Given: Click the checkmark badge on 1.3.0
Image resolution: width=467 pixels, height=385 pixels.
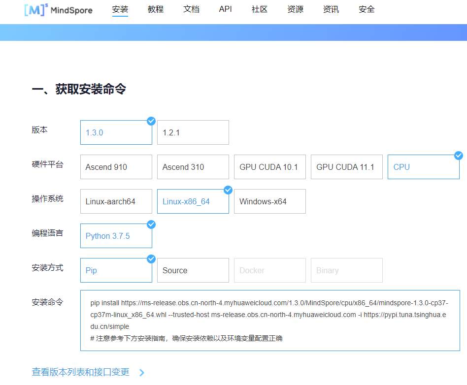Looking at the screenshot, I should click(151, 121).
